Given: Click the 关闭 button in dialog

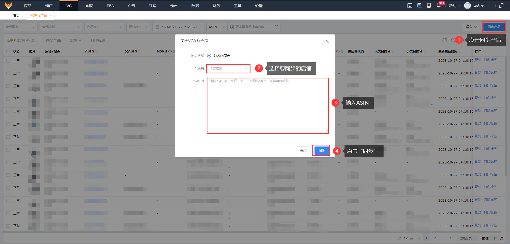Looking at the screenshot, I should [303, 151].
